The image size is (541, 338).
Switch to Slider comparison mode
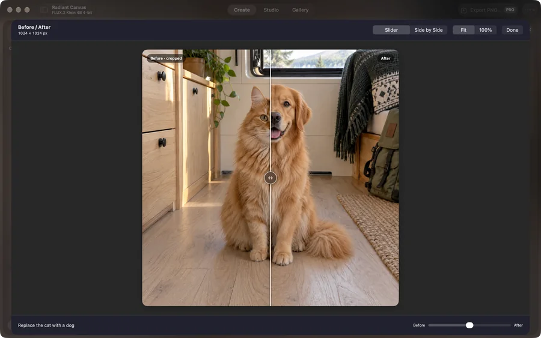coord(391,30)
